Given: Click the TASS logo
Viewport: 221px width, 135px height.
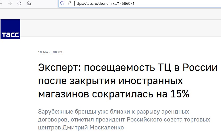Looking at the screenshot, I should 10,29.
